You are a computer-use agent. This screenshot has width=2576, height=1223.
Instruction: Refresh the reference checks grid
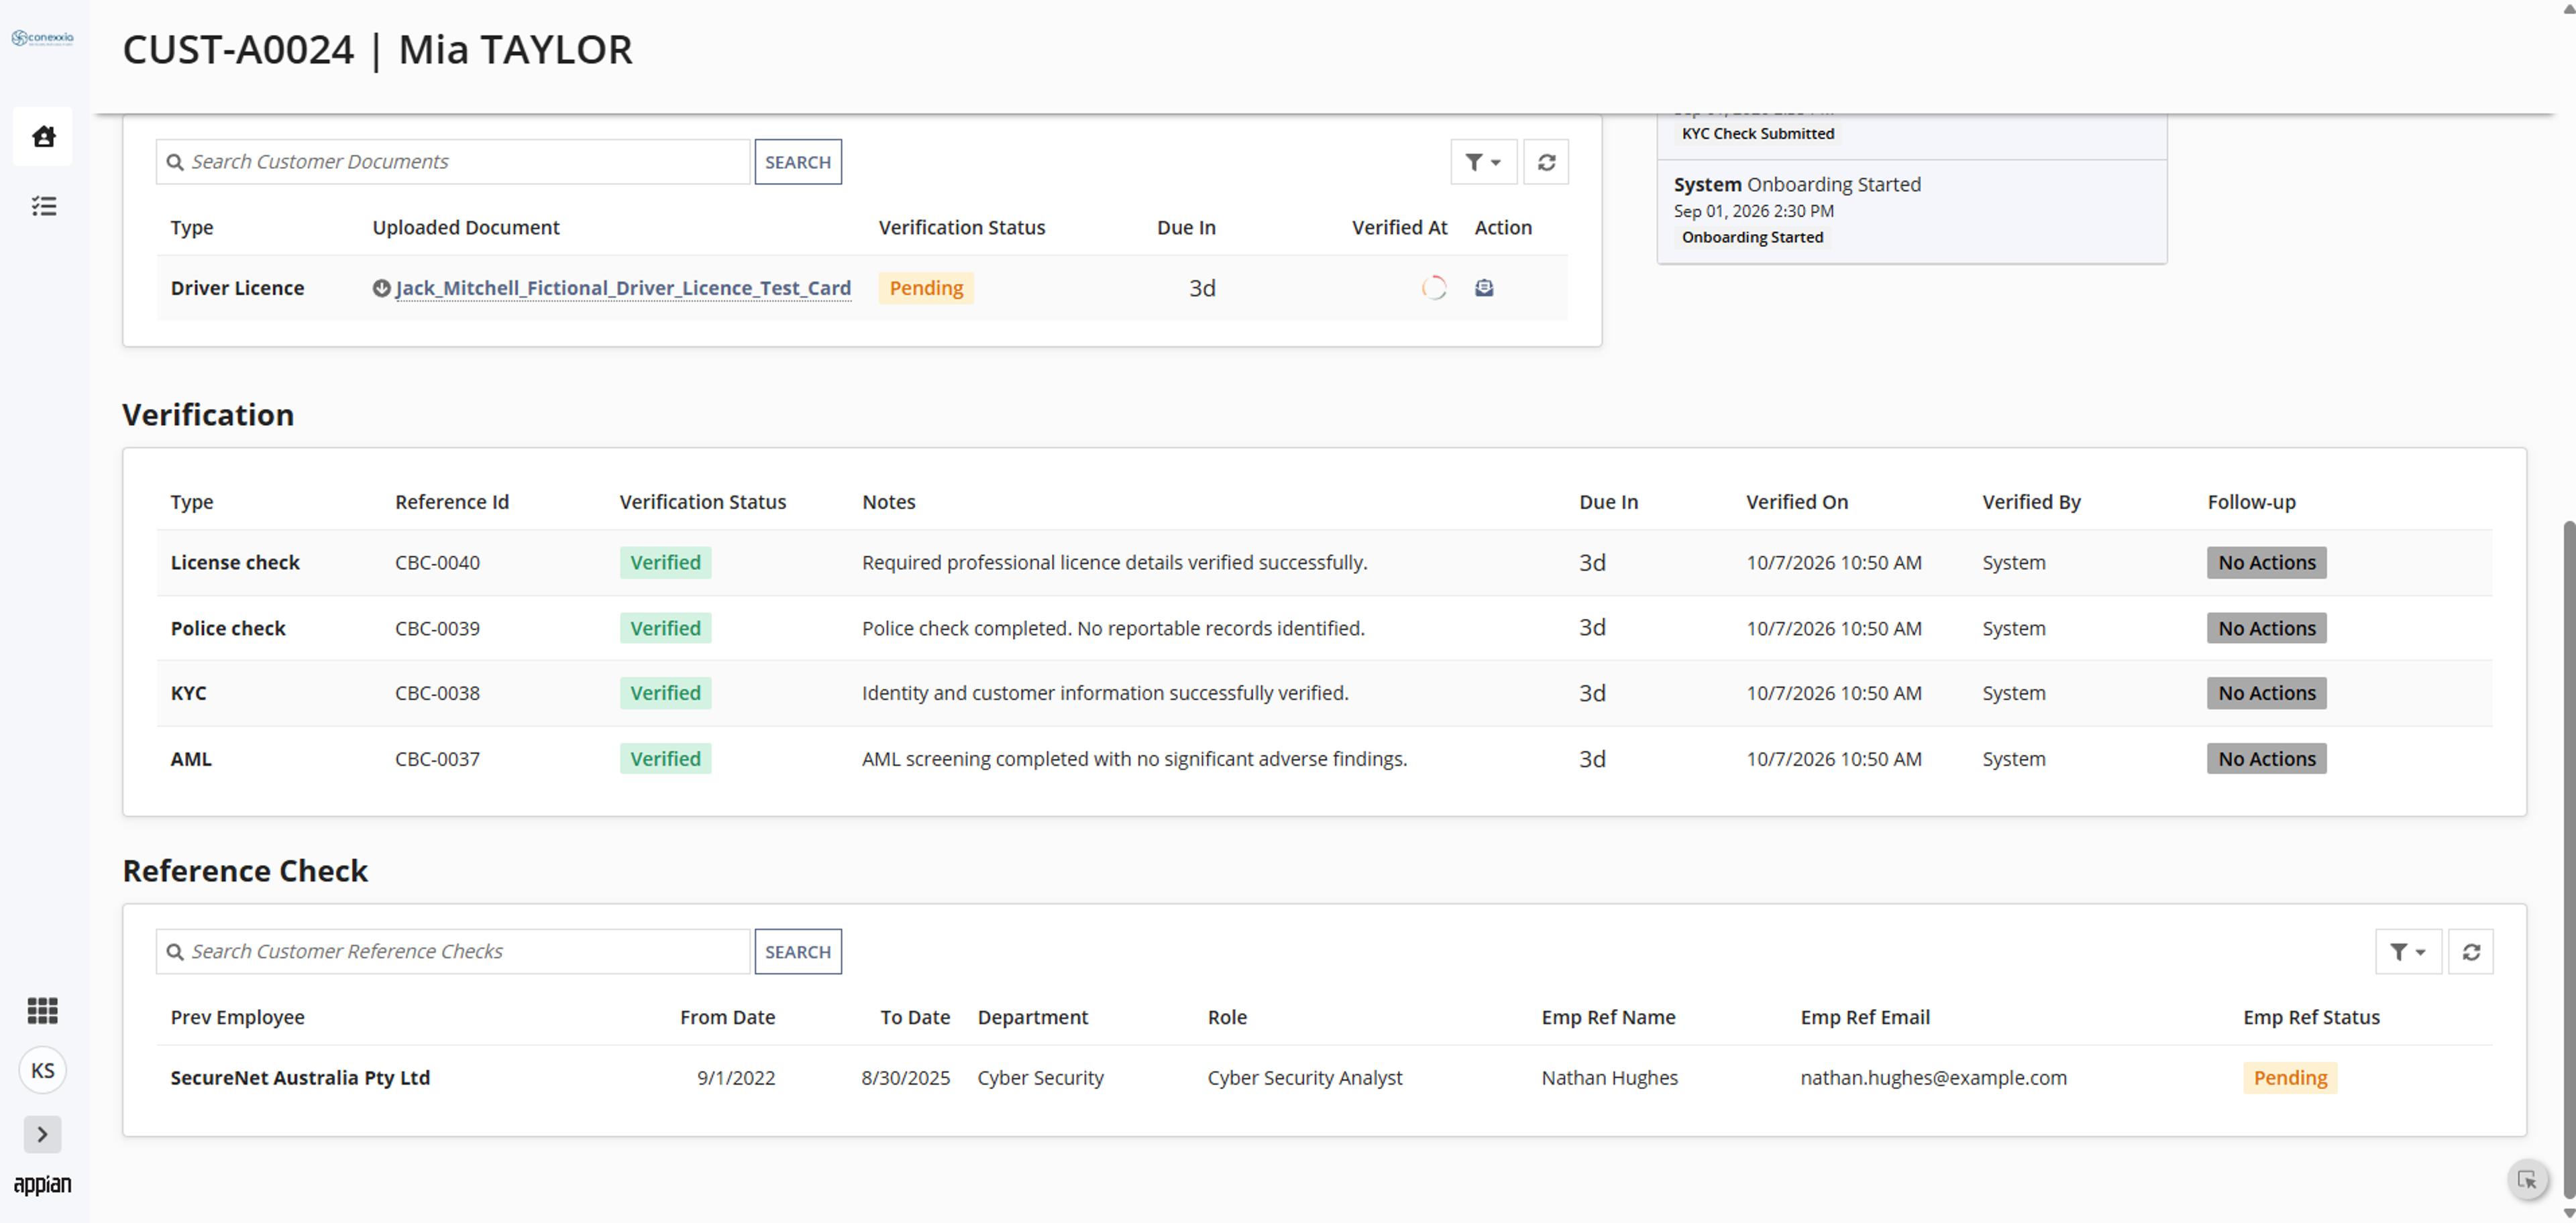[x=2471, y=951]
